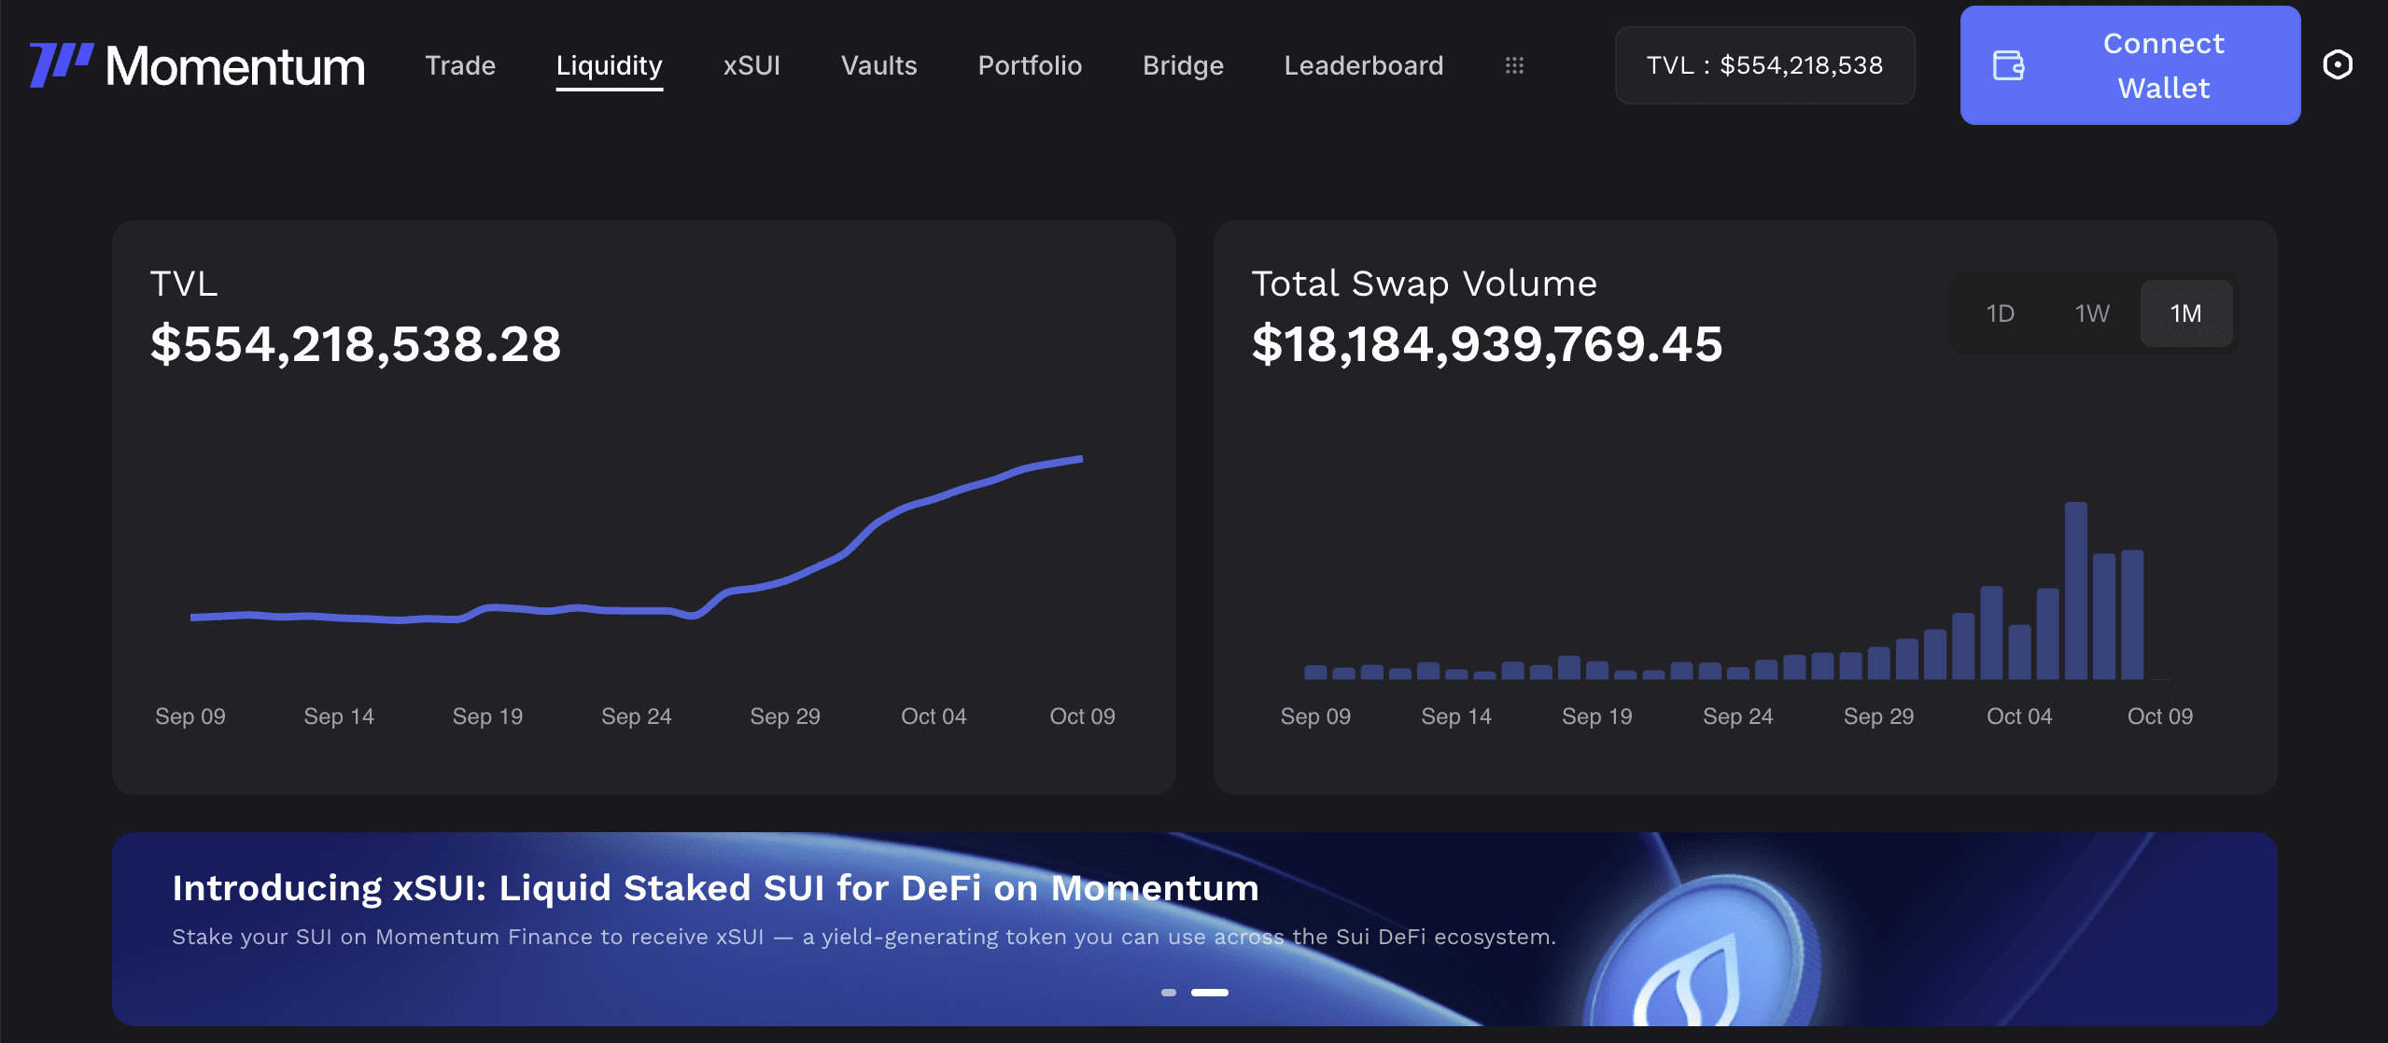Click the tallest swap volume bar

[x=2075, y=592]
